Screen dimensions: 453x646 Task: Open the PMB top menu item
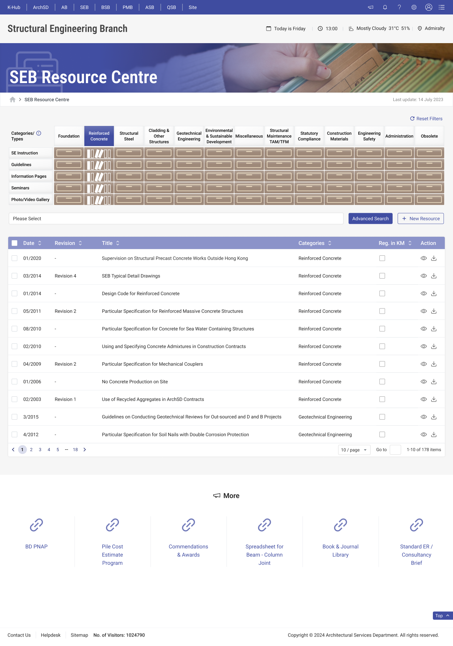point(127,7)
